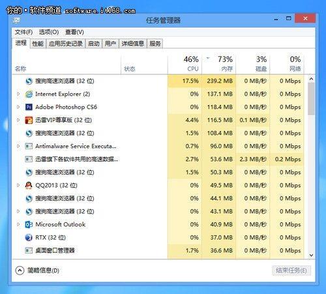Screen dimensions: 326x294
Task: Click the Sogou browser icon at 44.1 MB
Action: 29,198
